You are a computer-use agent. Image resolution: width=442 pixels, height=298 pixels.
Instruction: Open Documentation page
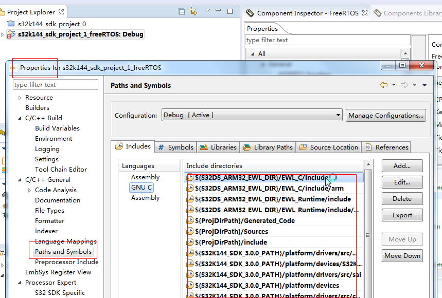58,200
